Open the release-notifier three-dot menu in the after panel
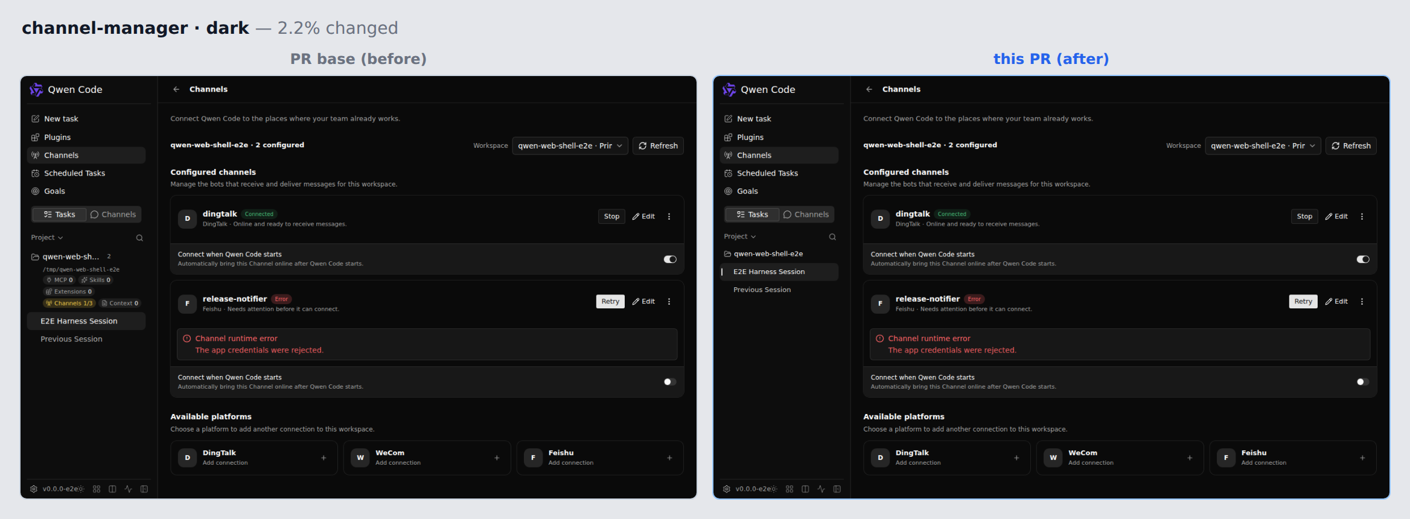 [1362, 302]
